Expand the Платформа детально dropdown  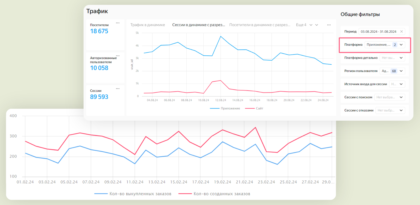(401, 58)
